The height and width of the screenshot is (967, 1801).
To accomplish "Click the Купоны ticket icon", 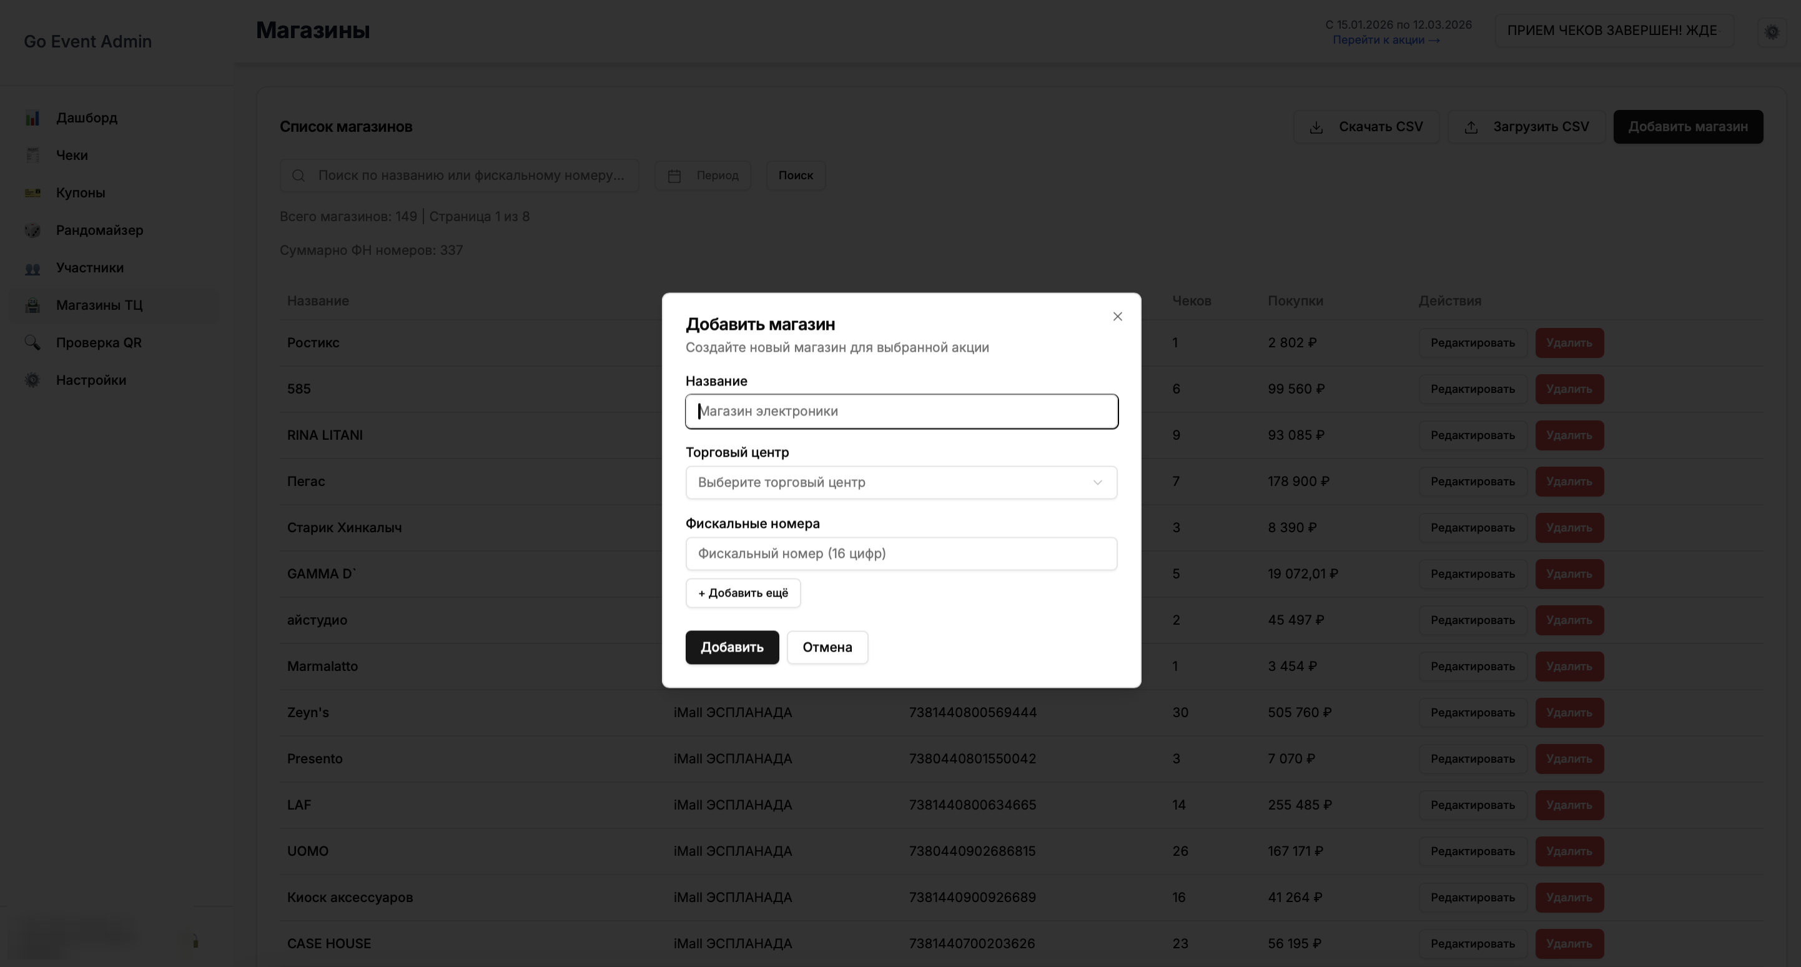I will pyautogui.click(x=32, y=193).
